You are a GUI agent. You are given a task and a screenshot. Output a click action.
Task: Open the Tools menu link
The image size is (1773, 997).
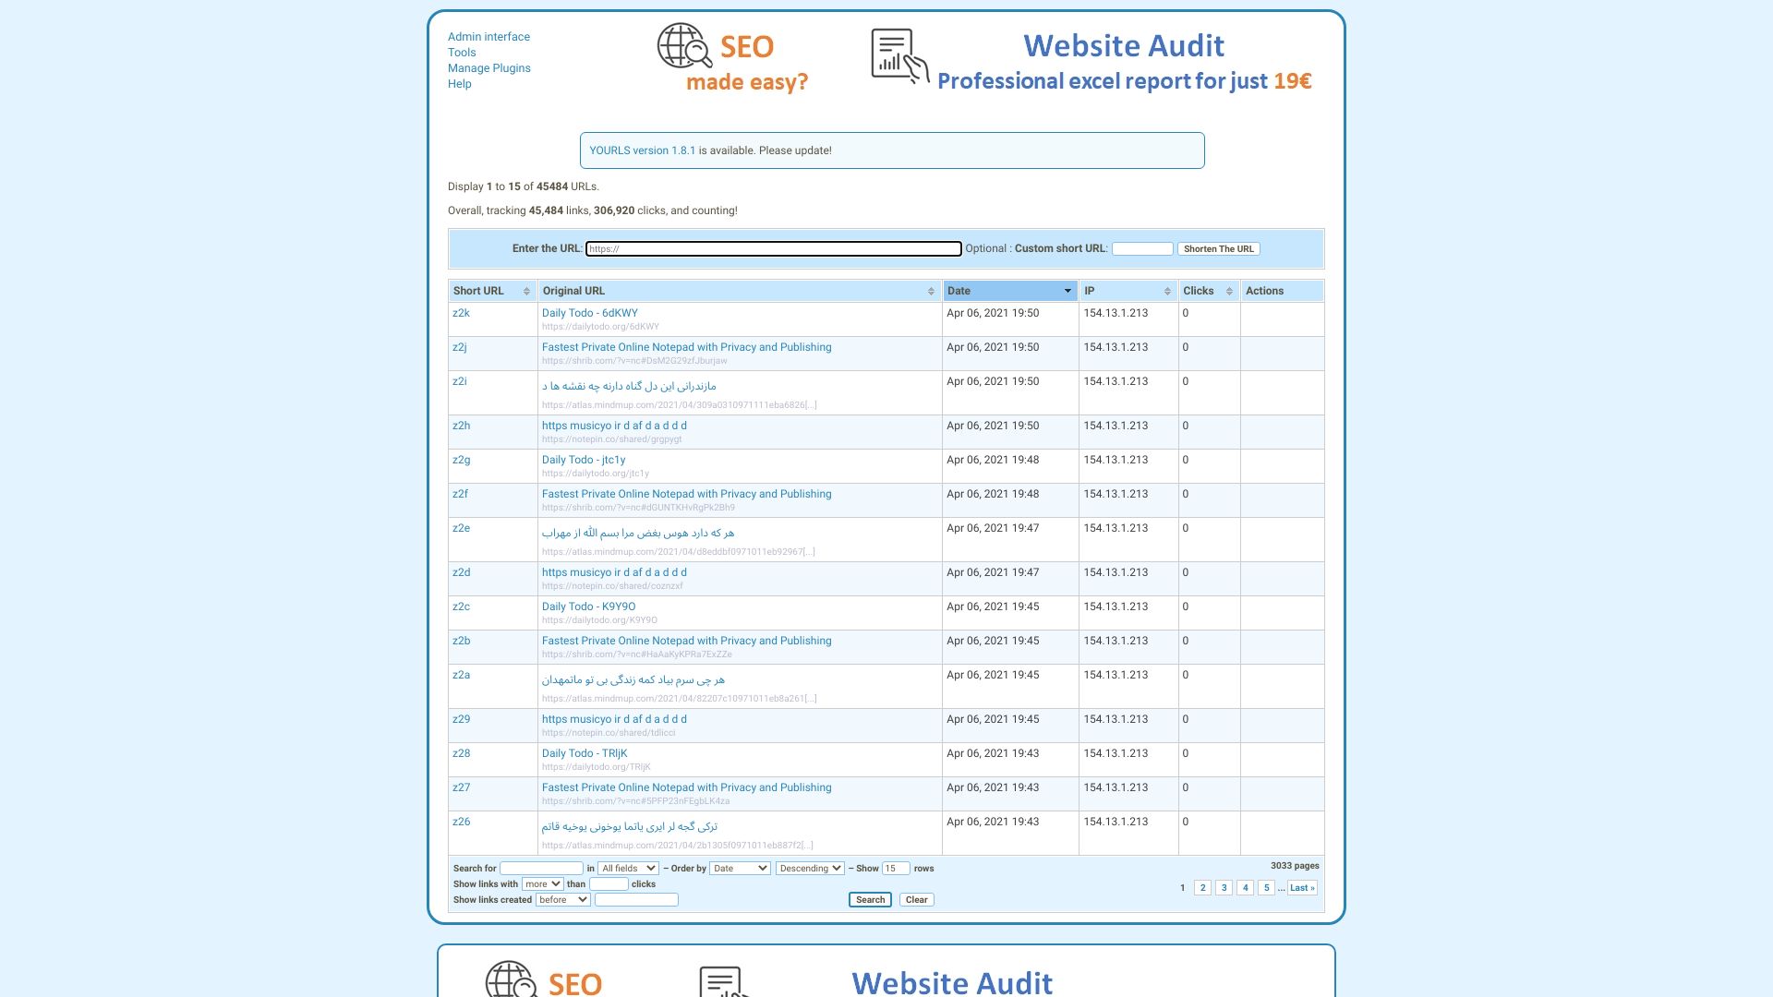click(462, 53)
